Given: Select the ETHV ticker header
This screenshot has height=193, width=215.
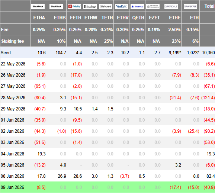Looking at the screenshot, I should click(123, 18).
